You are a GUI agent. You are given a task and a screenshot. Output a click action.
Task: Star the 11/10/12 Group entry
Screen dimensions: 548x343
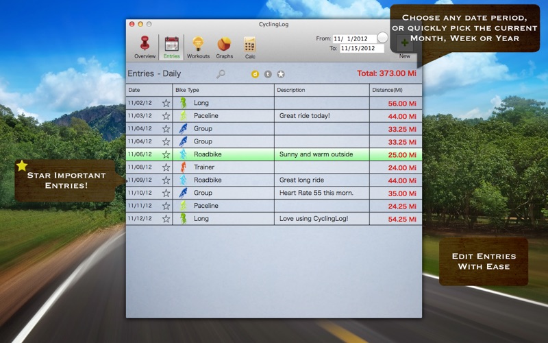[166, 193]
